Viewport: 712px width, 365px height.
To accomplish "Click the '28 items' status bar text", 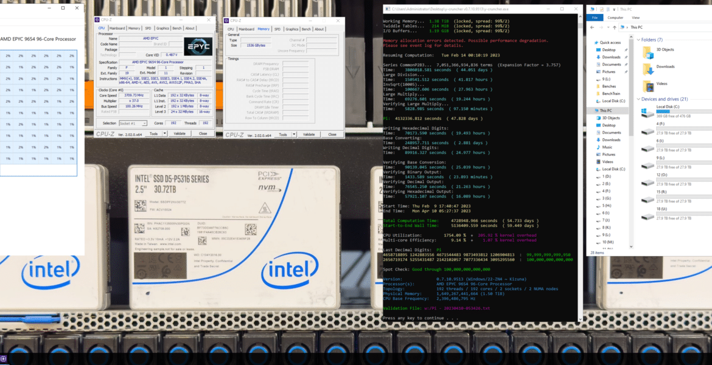I will pos(596,253).
